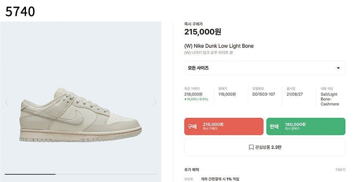Open the 모든 사이즈 size dropdown
Viewport: 355px width, 182px height.
click(265, 68)
